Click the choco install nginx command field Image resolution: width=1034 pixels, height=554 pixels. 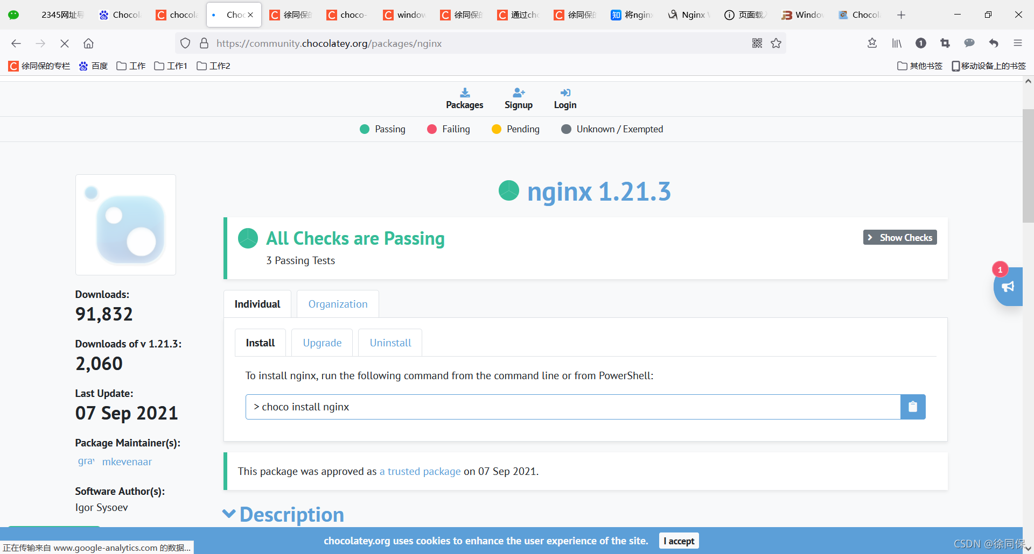(573, 407)
